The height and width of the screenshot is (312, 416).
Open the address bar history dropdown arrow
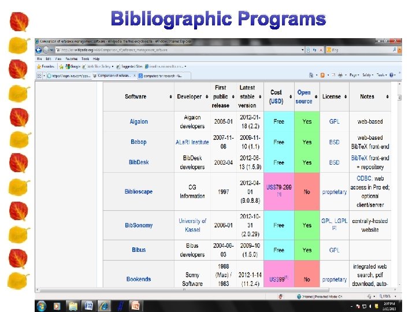point(302,50)
